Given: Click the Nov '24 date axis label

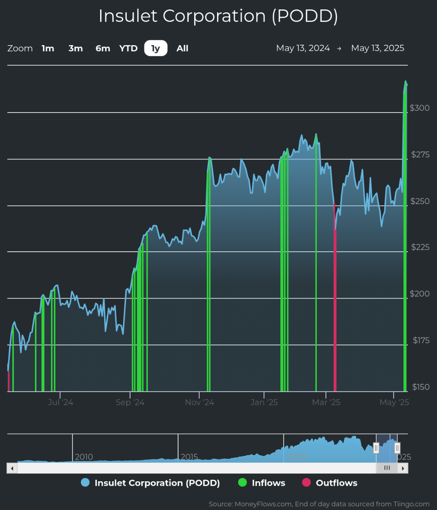Looking at the screenshot, I should pos(199,402).
